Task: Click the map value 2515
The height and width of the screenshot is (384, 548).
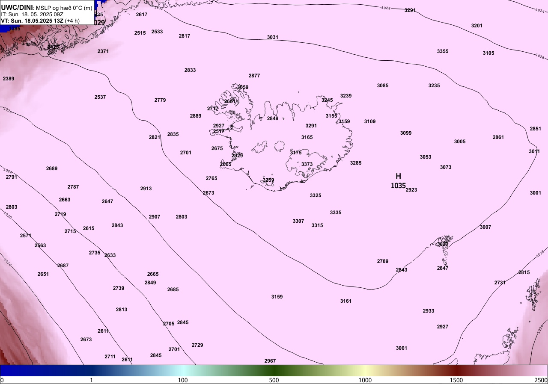Action: (140, 33)
